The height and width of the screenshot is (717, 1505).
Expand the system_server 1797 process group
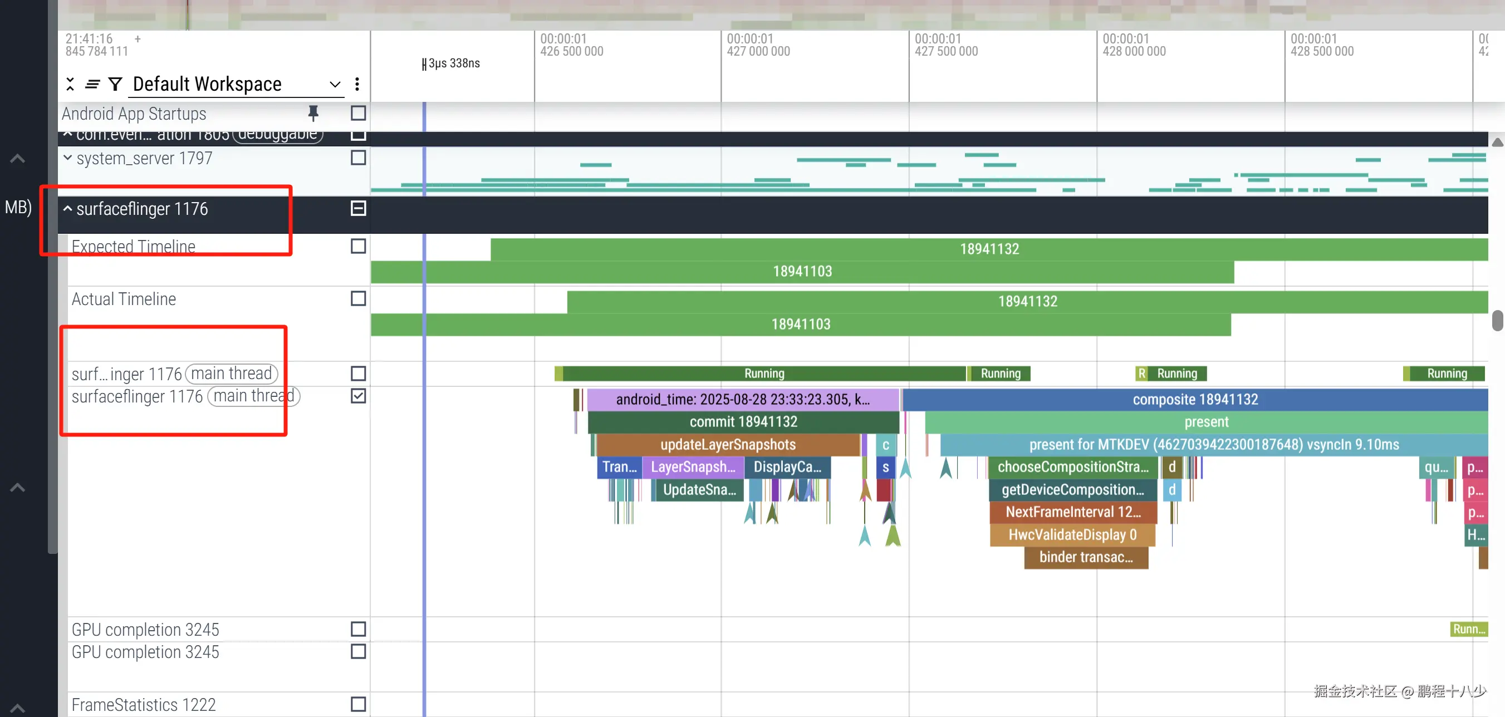point(68,158)
